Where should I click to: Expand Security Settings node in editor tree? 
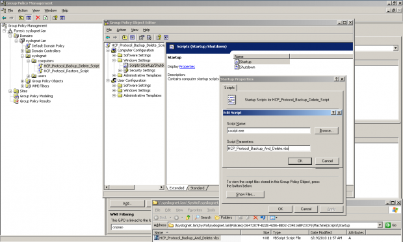pyautogui.click(x=120, y=70)
